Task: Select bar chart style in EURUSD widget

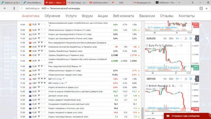Action: tap(186, 38)
